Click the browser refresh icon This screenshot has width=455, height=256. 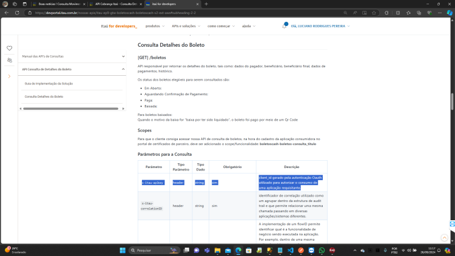(17, 13)
